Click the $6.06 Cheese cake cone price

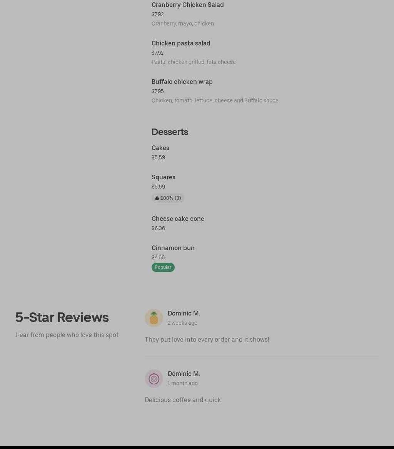click(158, 228)
